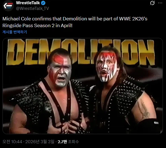Click the 조회수 views label
The height and width of the screenshot is (148, 166).
point(73,141)
